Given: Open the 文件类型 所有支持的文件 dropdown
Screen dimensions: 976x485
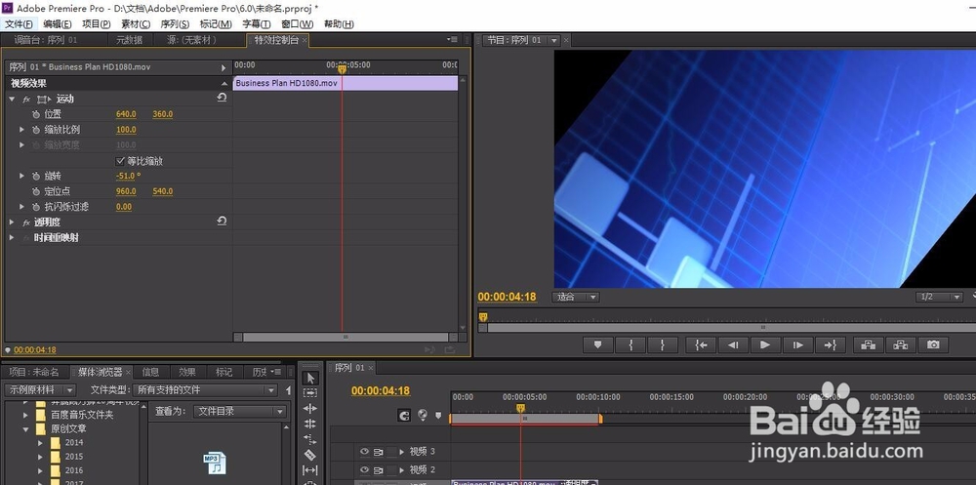Looking at the screenshot, I should (x=205, y=390).
